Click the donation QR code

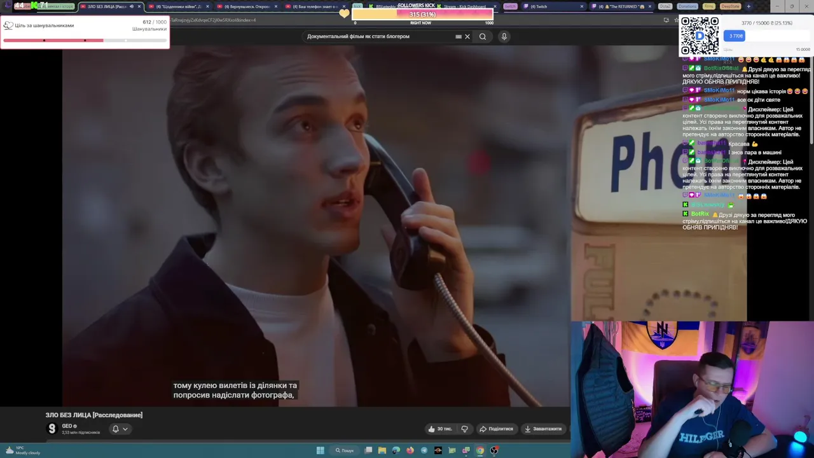click(700, 36)
